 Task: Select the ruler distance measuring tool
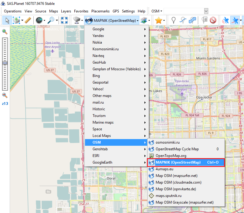click(x=28, y=20)
